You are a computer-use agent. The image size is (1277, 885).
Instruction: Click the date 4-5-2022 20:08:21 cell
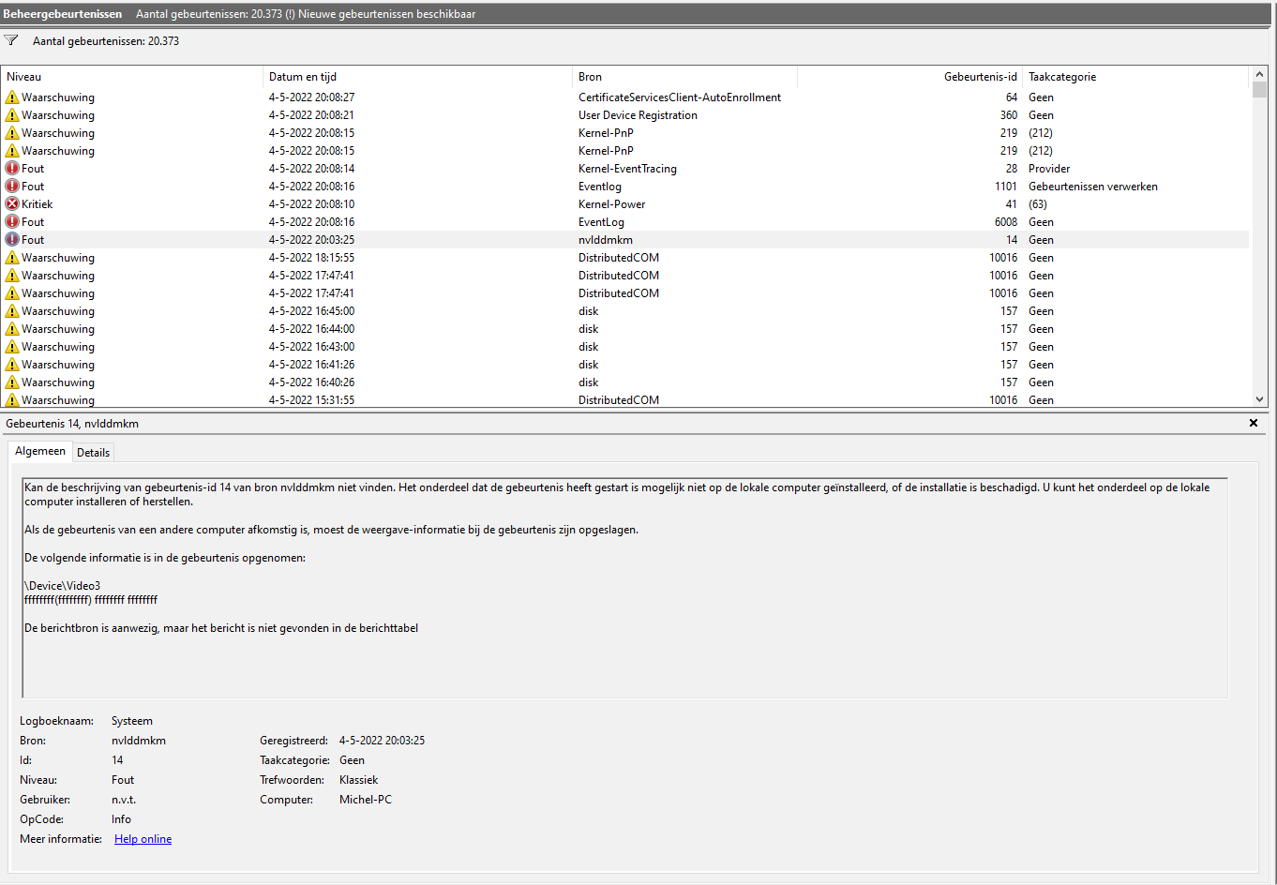(x=311, y=115)
